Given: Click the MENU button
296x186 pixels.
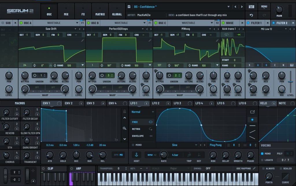Looking at the screenshot, I should click(x=264, y=6).
